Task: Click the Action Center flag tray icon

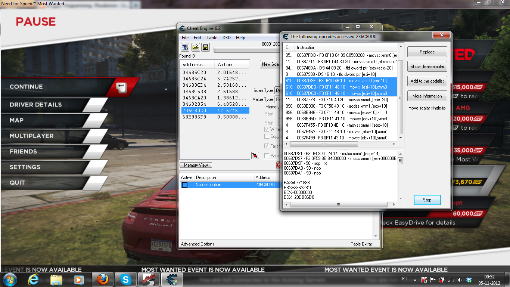Action: (x=433, y=280)
